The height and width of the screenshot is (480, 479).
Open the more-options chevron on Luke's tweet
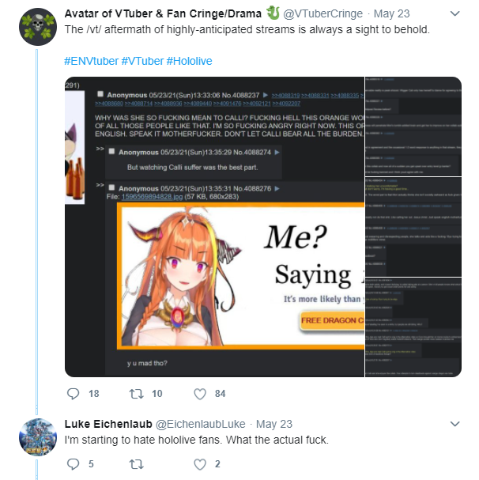click(x=455, y=424)
